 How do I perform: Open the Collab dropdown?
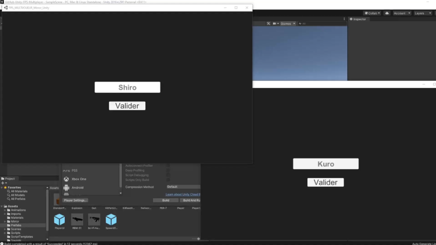point(372,13)
